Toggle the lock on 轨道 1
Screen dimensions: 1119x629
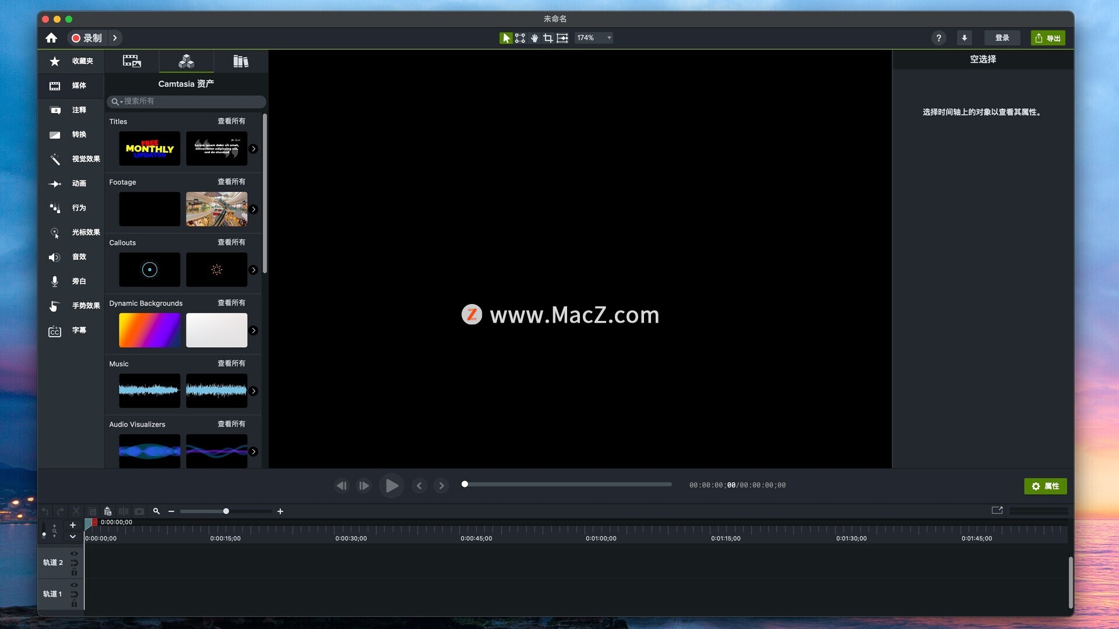pyautogui.click(x=74, y=604)
